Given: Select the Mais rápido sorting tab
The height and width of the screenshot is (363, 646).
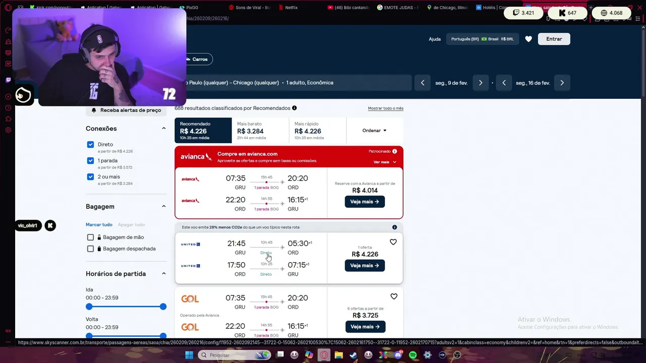Looking at the screenshot, I should pos(317,131).
